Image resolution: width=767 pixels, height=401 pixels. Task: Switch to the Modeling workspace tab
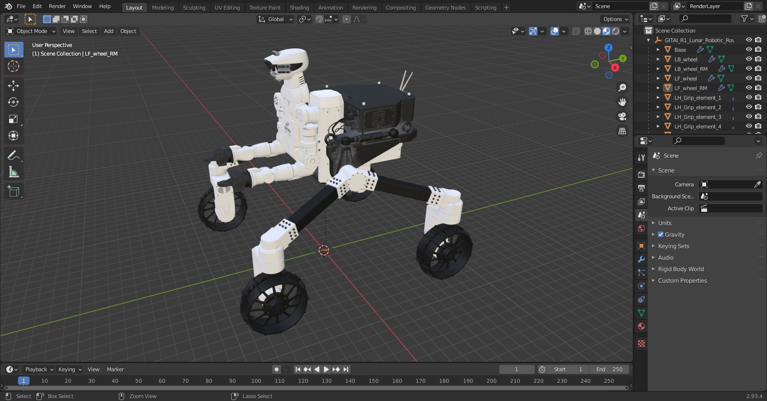[x=163, y=8]
